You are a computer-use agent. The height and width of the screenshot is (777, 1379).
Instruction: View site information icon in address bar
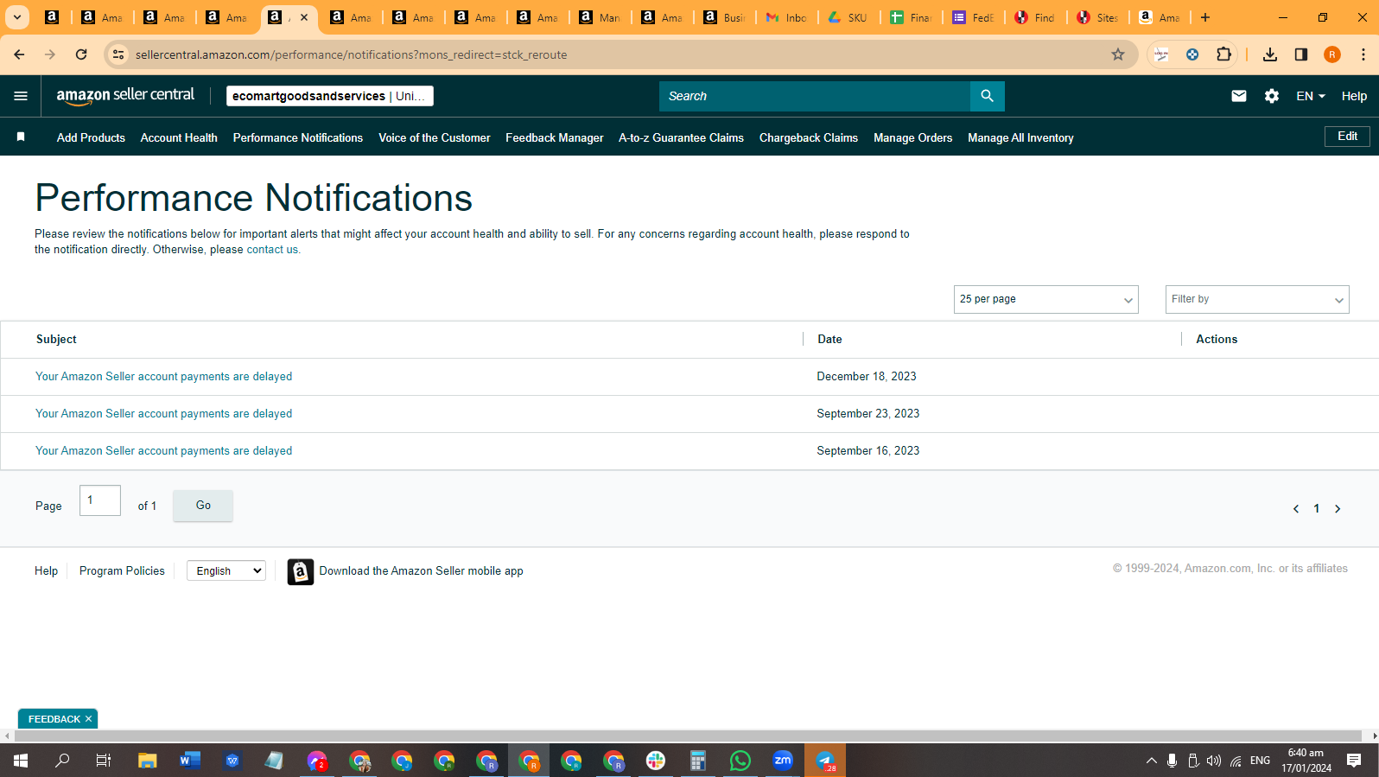click(118, 54)
